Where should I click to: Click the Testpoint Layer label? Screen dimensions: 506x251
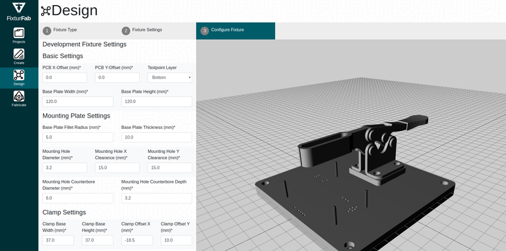point(162,68)
